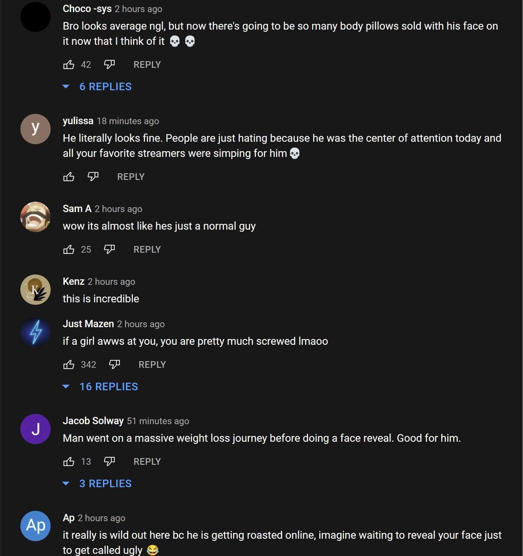Click Ap's blue profile avatar
Image resolution: width=523 pixels, height=556 pixels.
36,526
